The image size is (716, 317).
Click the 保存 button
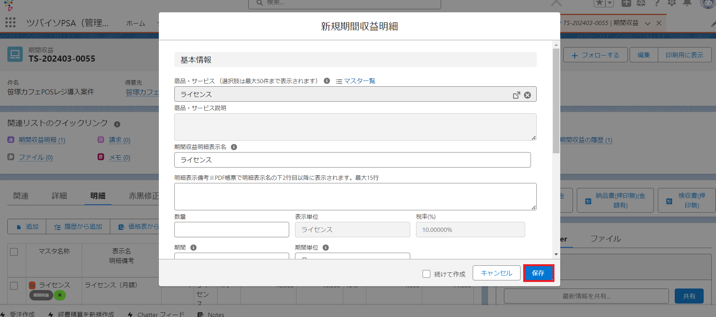(x=538, y=273)
